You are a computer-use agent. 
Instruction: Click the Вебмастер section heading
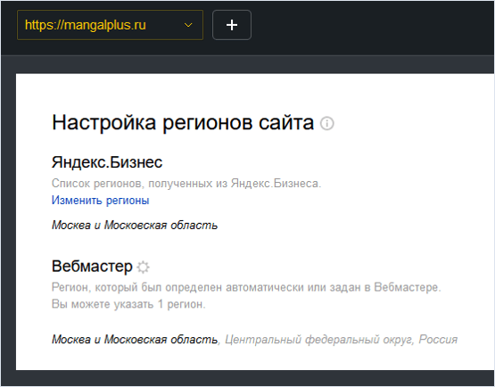click(92, 266)
